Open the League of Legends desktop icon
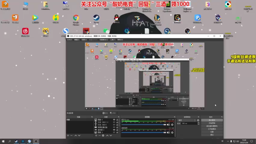 point(157,18)
